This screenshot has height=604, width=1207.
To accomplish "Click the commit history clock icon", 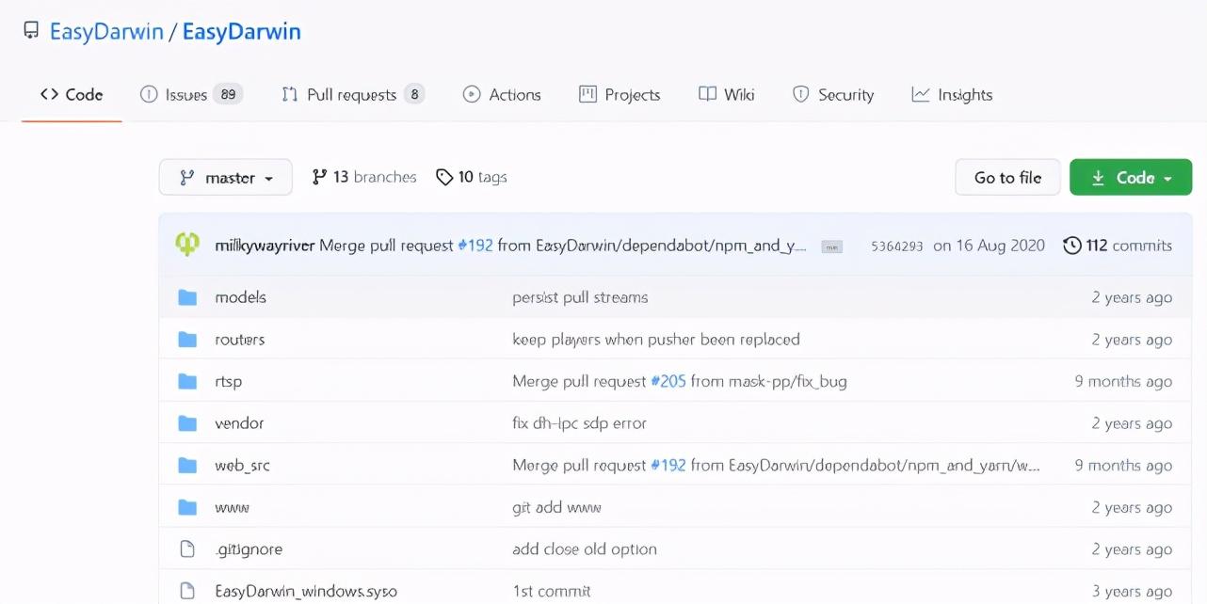I will 1071,246.
